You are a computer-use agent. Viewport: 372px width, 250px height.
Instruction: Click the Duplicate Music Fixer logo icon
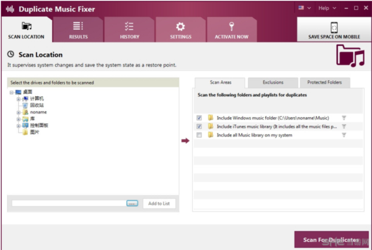(10, 9)
